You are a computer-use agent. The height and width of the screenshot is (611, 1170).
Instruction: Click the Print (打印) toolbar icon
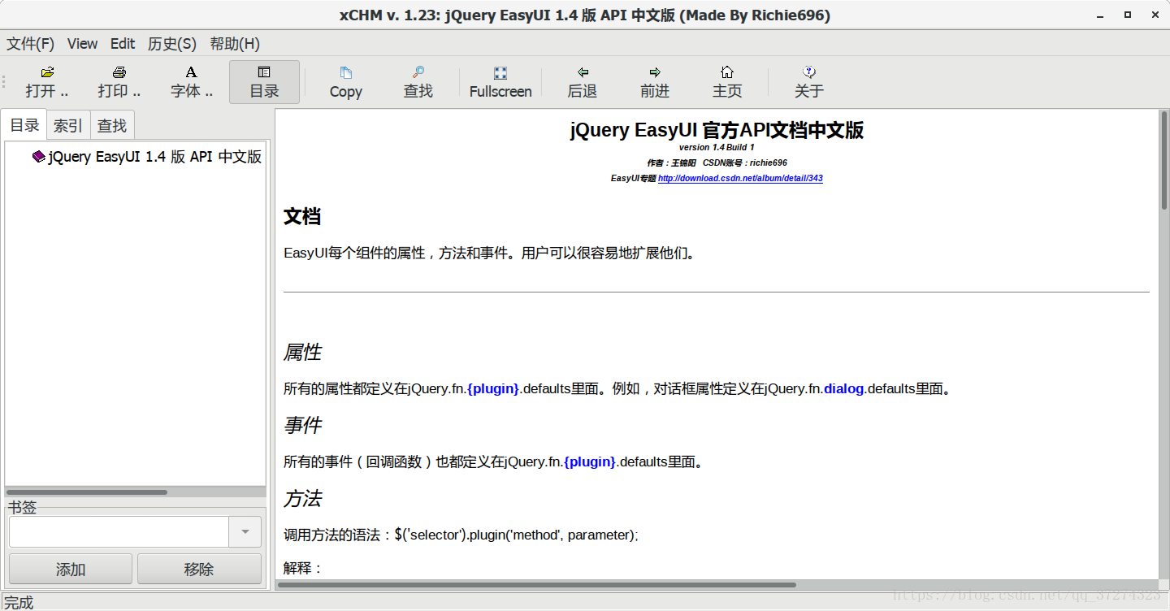coord(119,73)
